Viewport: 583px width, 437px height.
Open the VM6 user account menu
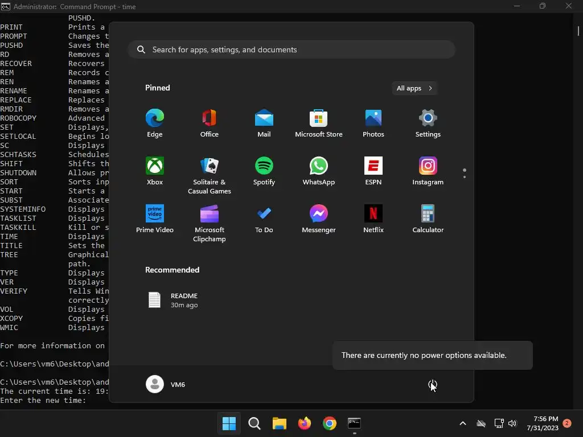(x=166, y=384)
